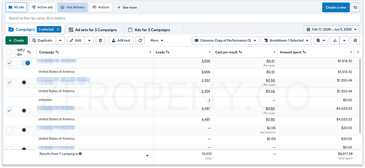Sort the Campaign column

[x=57, y=52]
